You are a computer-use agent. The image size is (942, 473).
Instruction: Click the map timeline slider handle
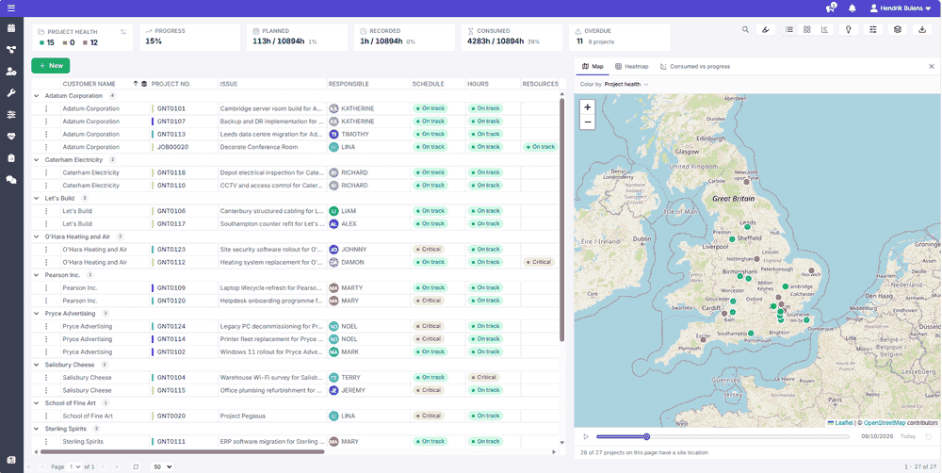tap(647, 437)
